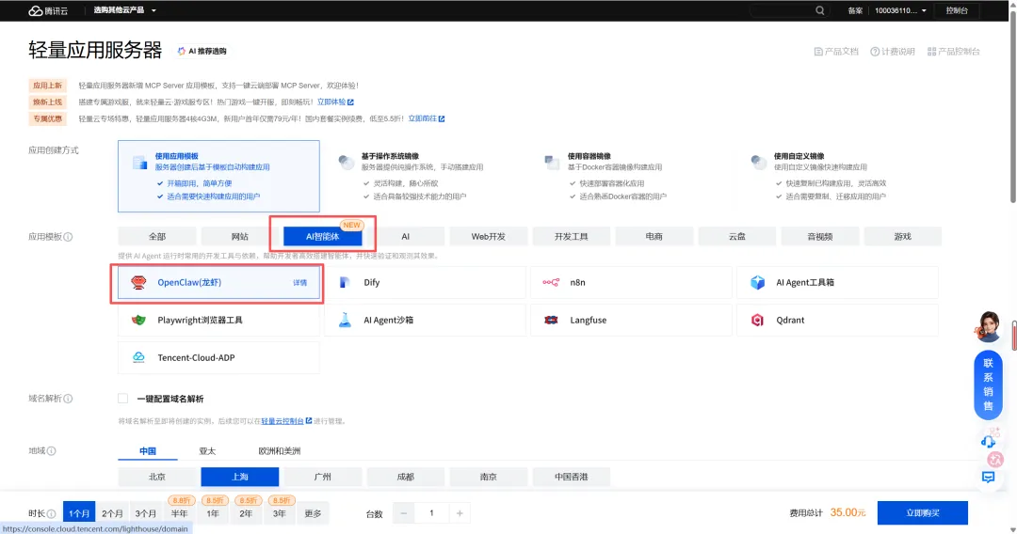
Task: Click the Tencent Cloud logo
Action: (x=47, y=10)
